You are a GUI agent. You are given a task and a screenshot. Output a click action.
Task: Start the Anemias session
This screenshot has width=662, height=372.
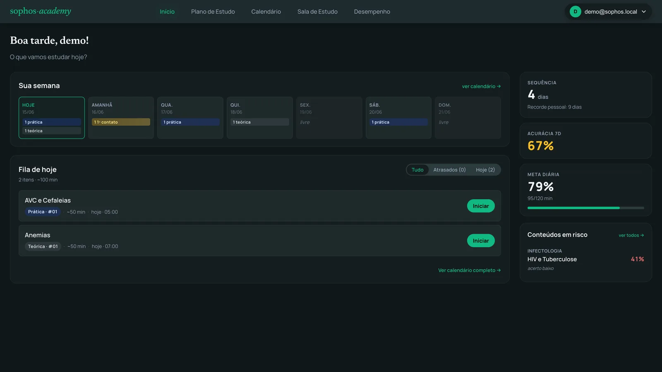(481, 241)
